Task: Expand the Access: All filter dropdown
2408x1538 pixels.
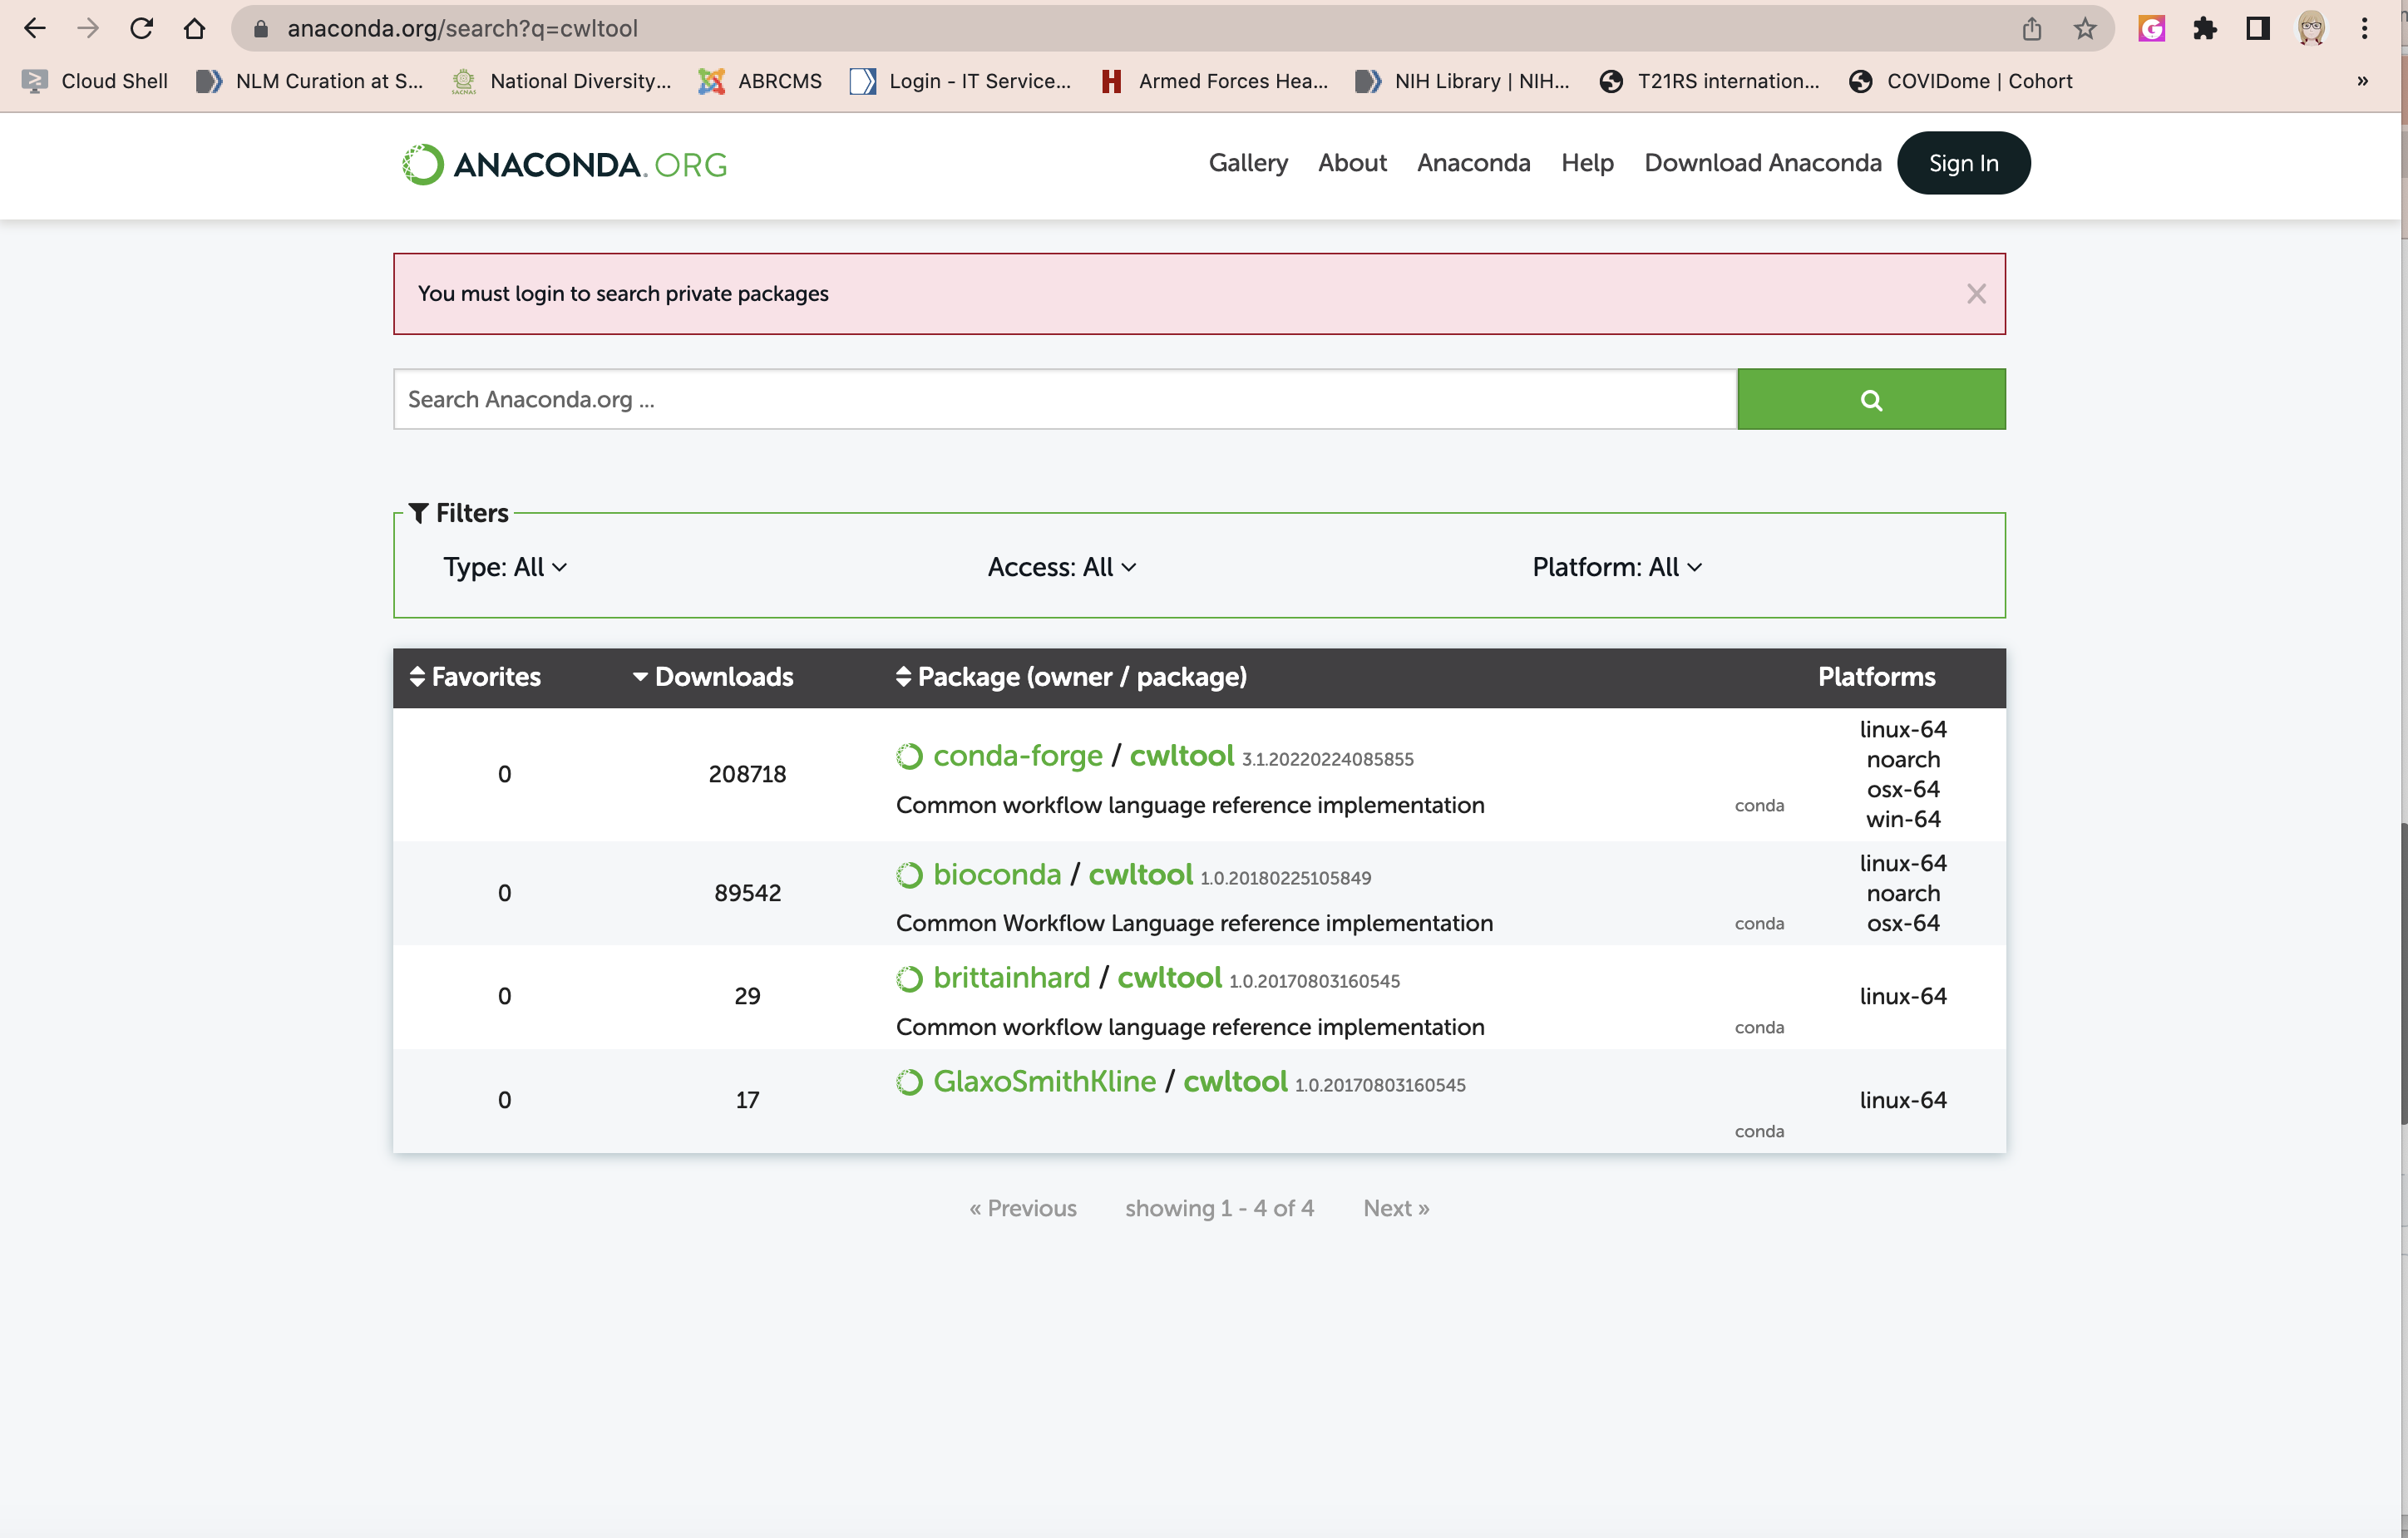Action: point(1062,567)
